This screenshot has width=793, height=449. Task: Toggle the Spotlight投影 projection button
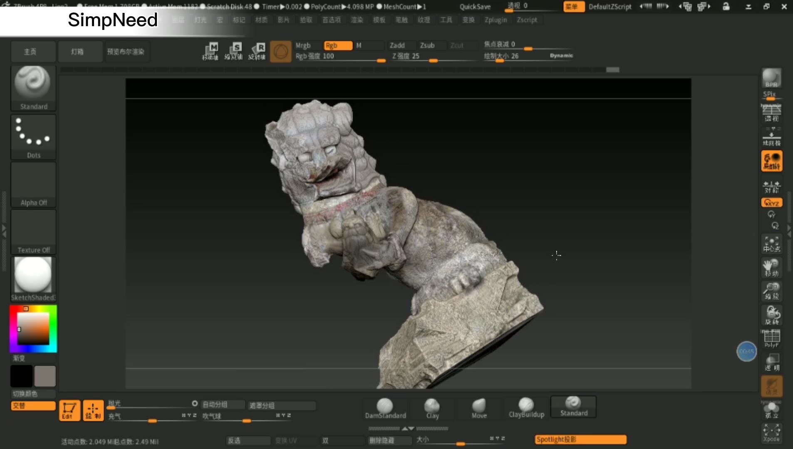pos(581,439)
